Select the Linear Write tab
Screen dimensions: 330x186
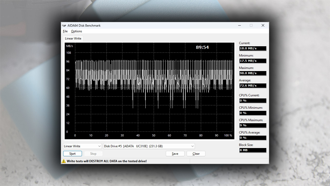(73, 38)
